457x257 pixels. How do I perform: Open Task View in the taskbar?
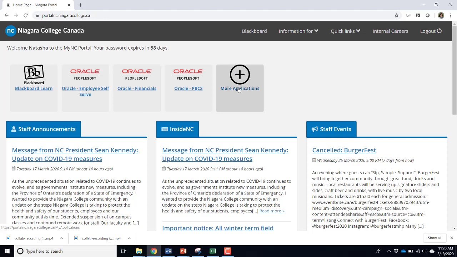(124, 251)
